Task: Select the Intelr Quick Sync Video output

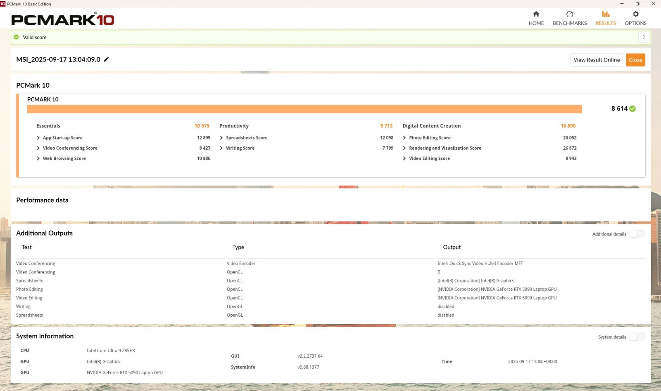Action: click(x=480, y=264)
